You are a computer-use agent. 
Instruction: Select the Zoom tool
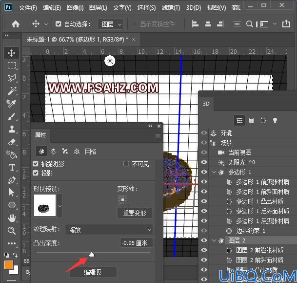12,231
